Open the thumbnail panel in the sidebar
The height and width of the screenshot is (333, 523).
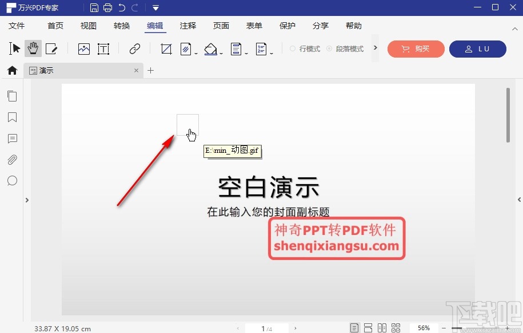tap(12, 96)
